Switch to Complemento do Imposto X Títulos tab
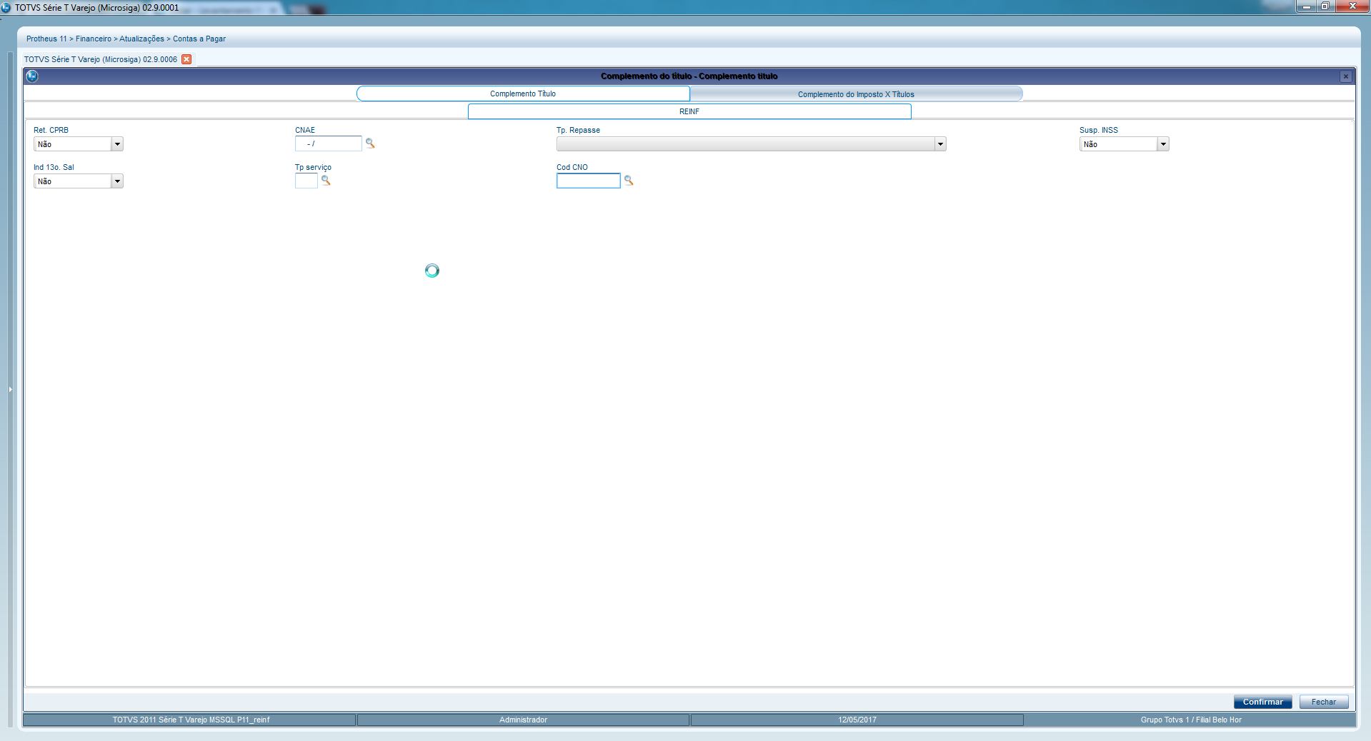The height and width of the screenshot is (741, 1371). (856, 94)
